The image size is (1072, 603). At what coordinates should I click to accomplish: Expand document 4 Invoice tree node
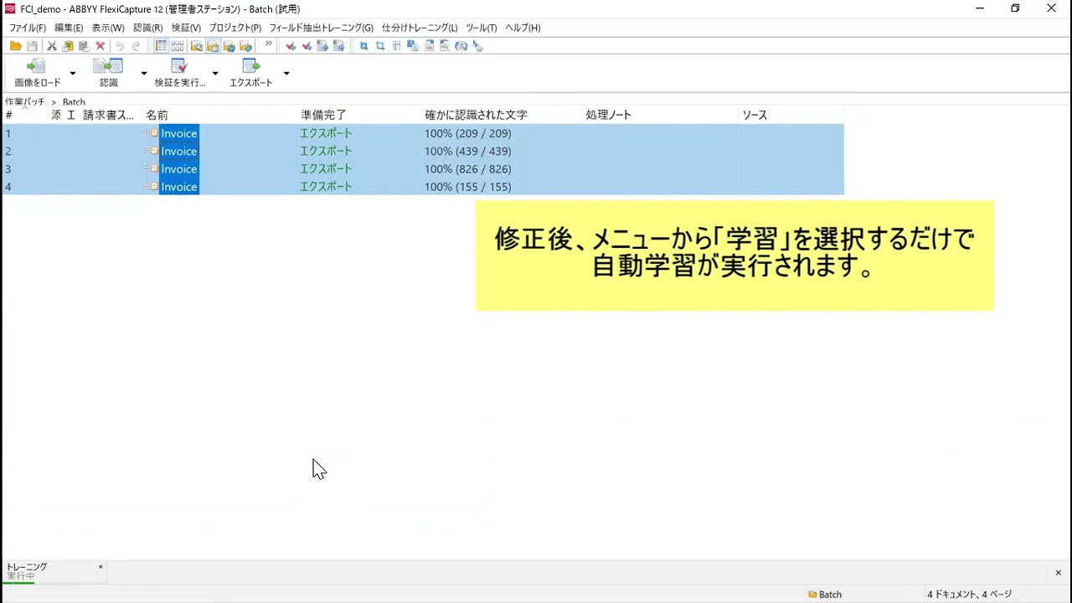tap(147, 187)
